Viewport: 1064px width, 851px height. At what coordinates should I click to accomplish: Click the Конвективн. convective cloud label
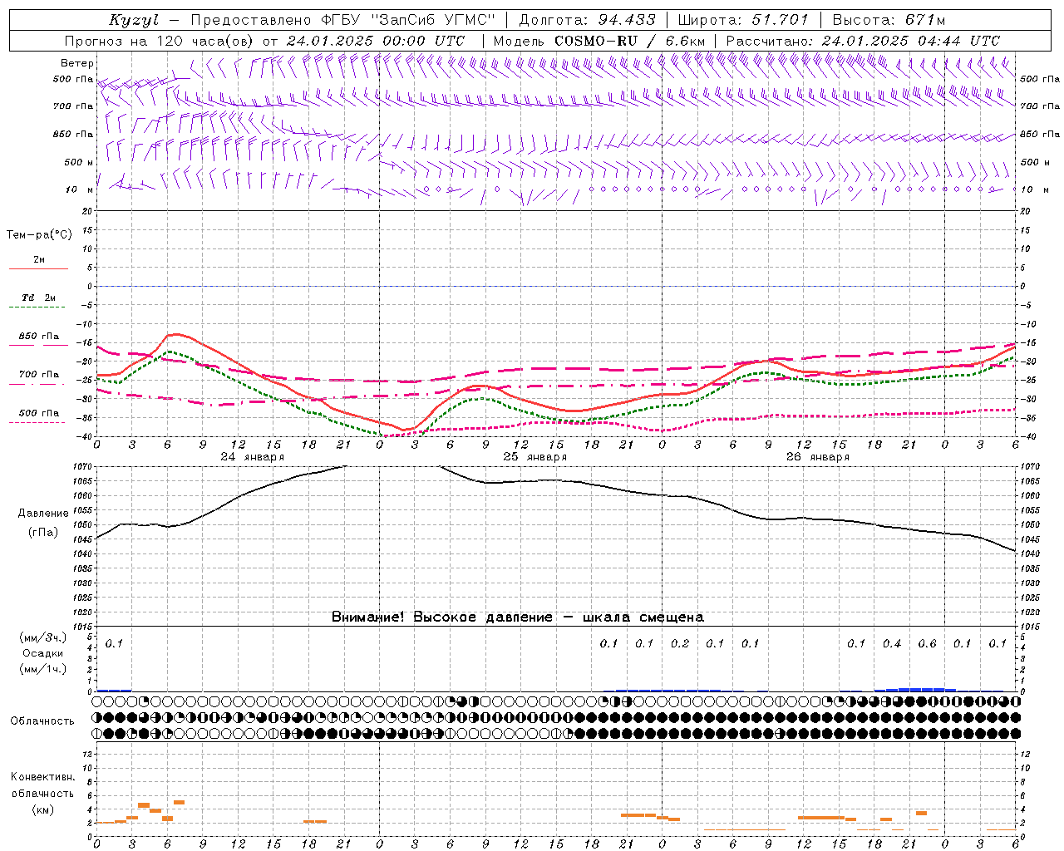42,777
